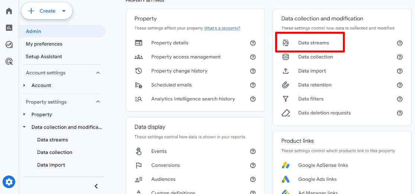Show help for Conversions
The width and height of the screenshot is (415, 194).
253,165
